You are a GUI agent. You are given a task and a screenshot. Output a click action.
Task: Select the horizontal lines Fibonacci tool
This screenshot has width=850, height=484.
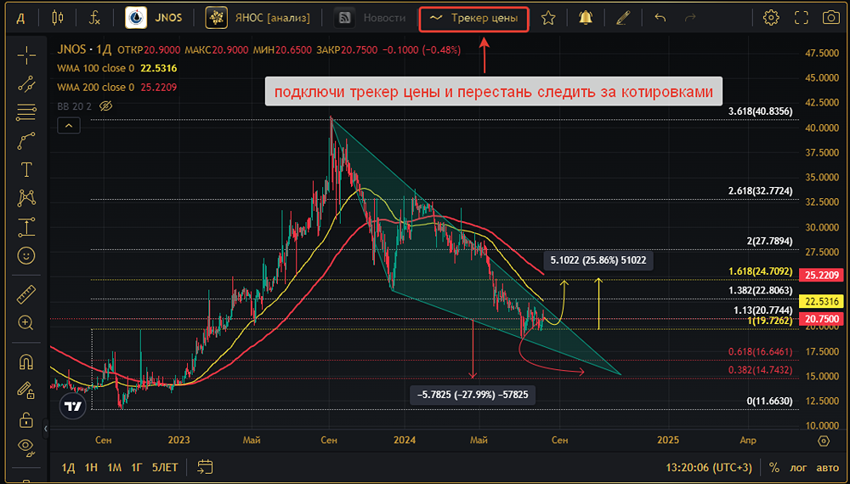(x=26, y=112)
